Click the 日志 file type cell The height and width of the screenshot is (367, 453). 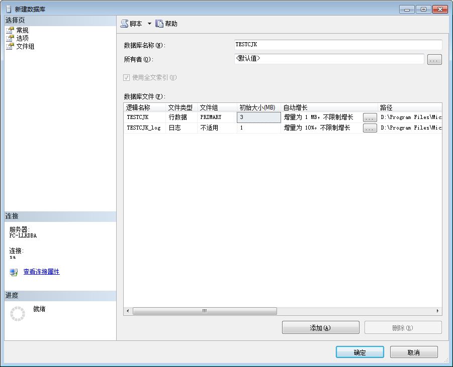[x=182, y=128]
